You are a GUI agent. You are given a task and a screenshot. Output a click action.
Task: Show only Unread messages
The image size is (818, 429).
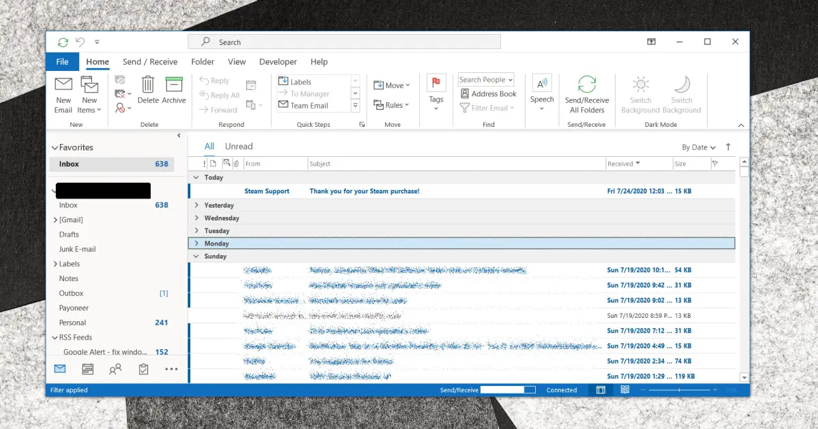[x=239, y=147]
